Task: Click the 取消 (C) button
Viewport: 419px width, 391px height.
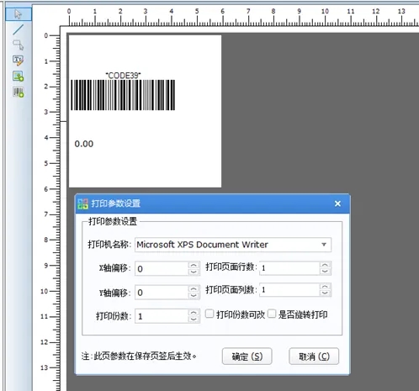Action: pyautogui.click(x=314, y=357)
